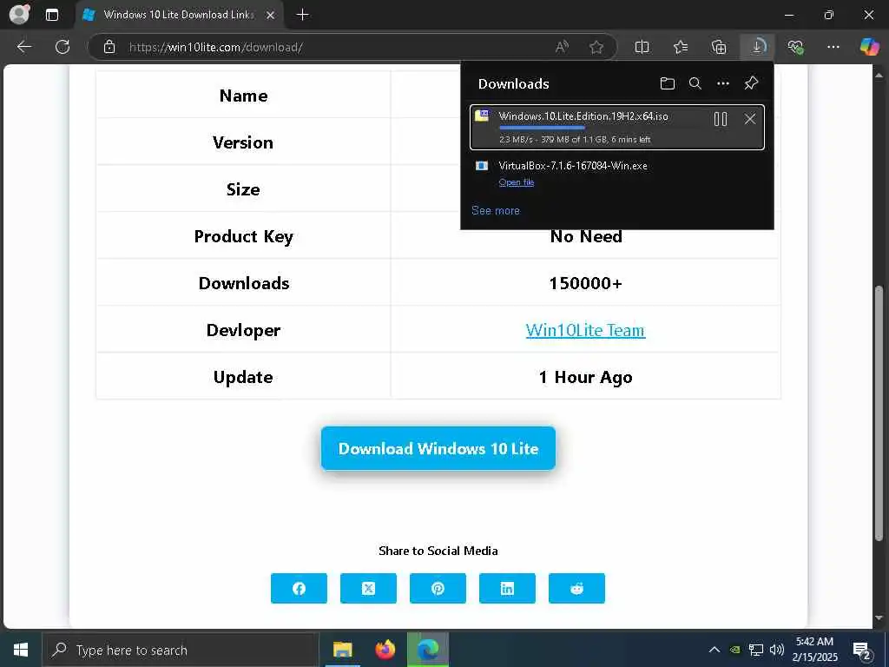
Task: Click scrollbar up arrow
Action: (879, 76)
